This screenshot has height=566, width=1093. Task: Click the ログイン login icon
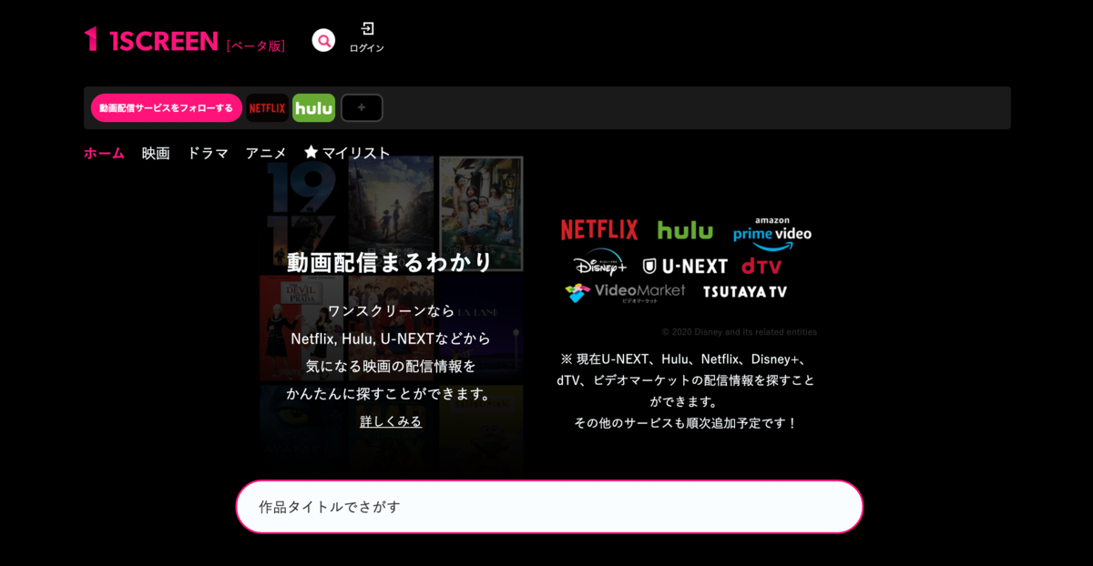pyautogui.click(x=367, y=37)
